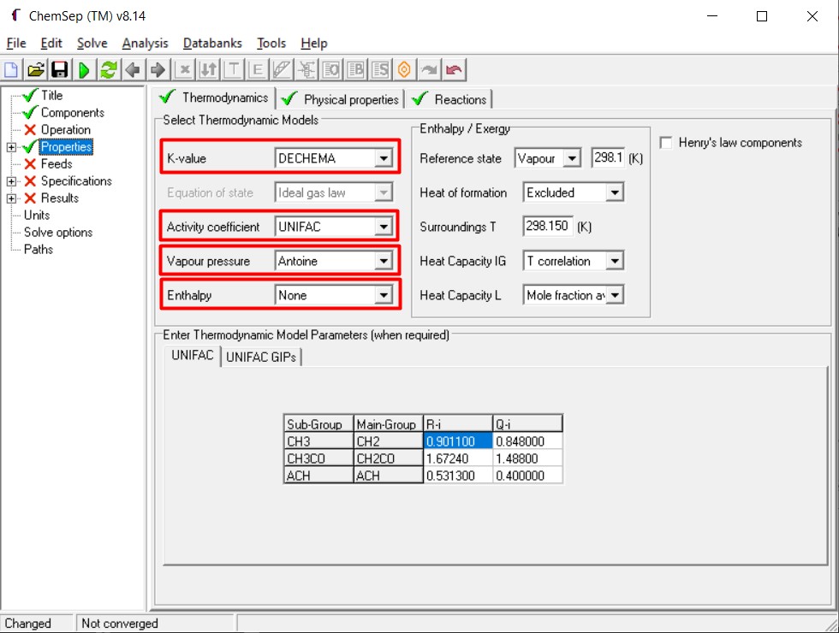Viewport: 839px width, 633px height.
Task: Click the orange hexagon toolbar icon
Action: coord(404,70)
